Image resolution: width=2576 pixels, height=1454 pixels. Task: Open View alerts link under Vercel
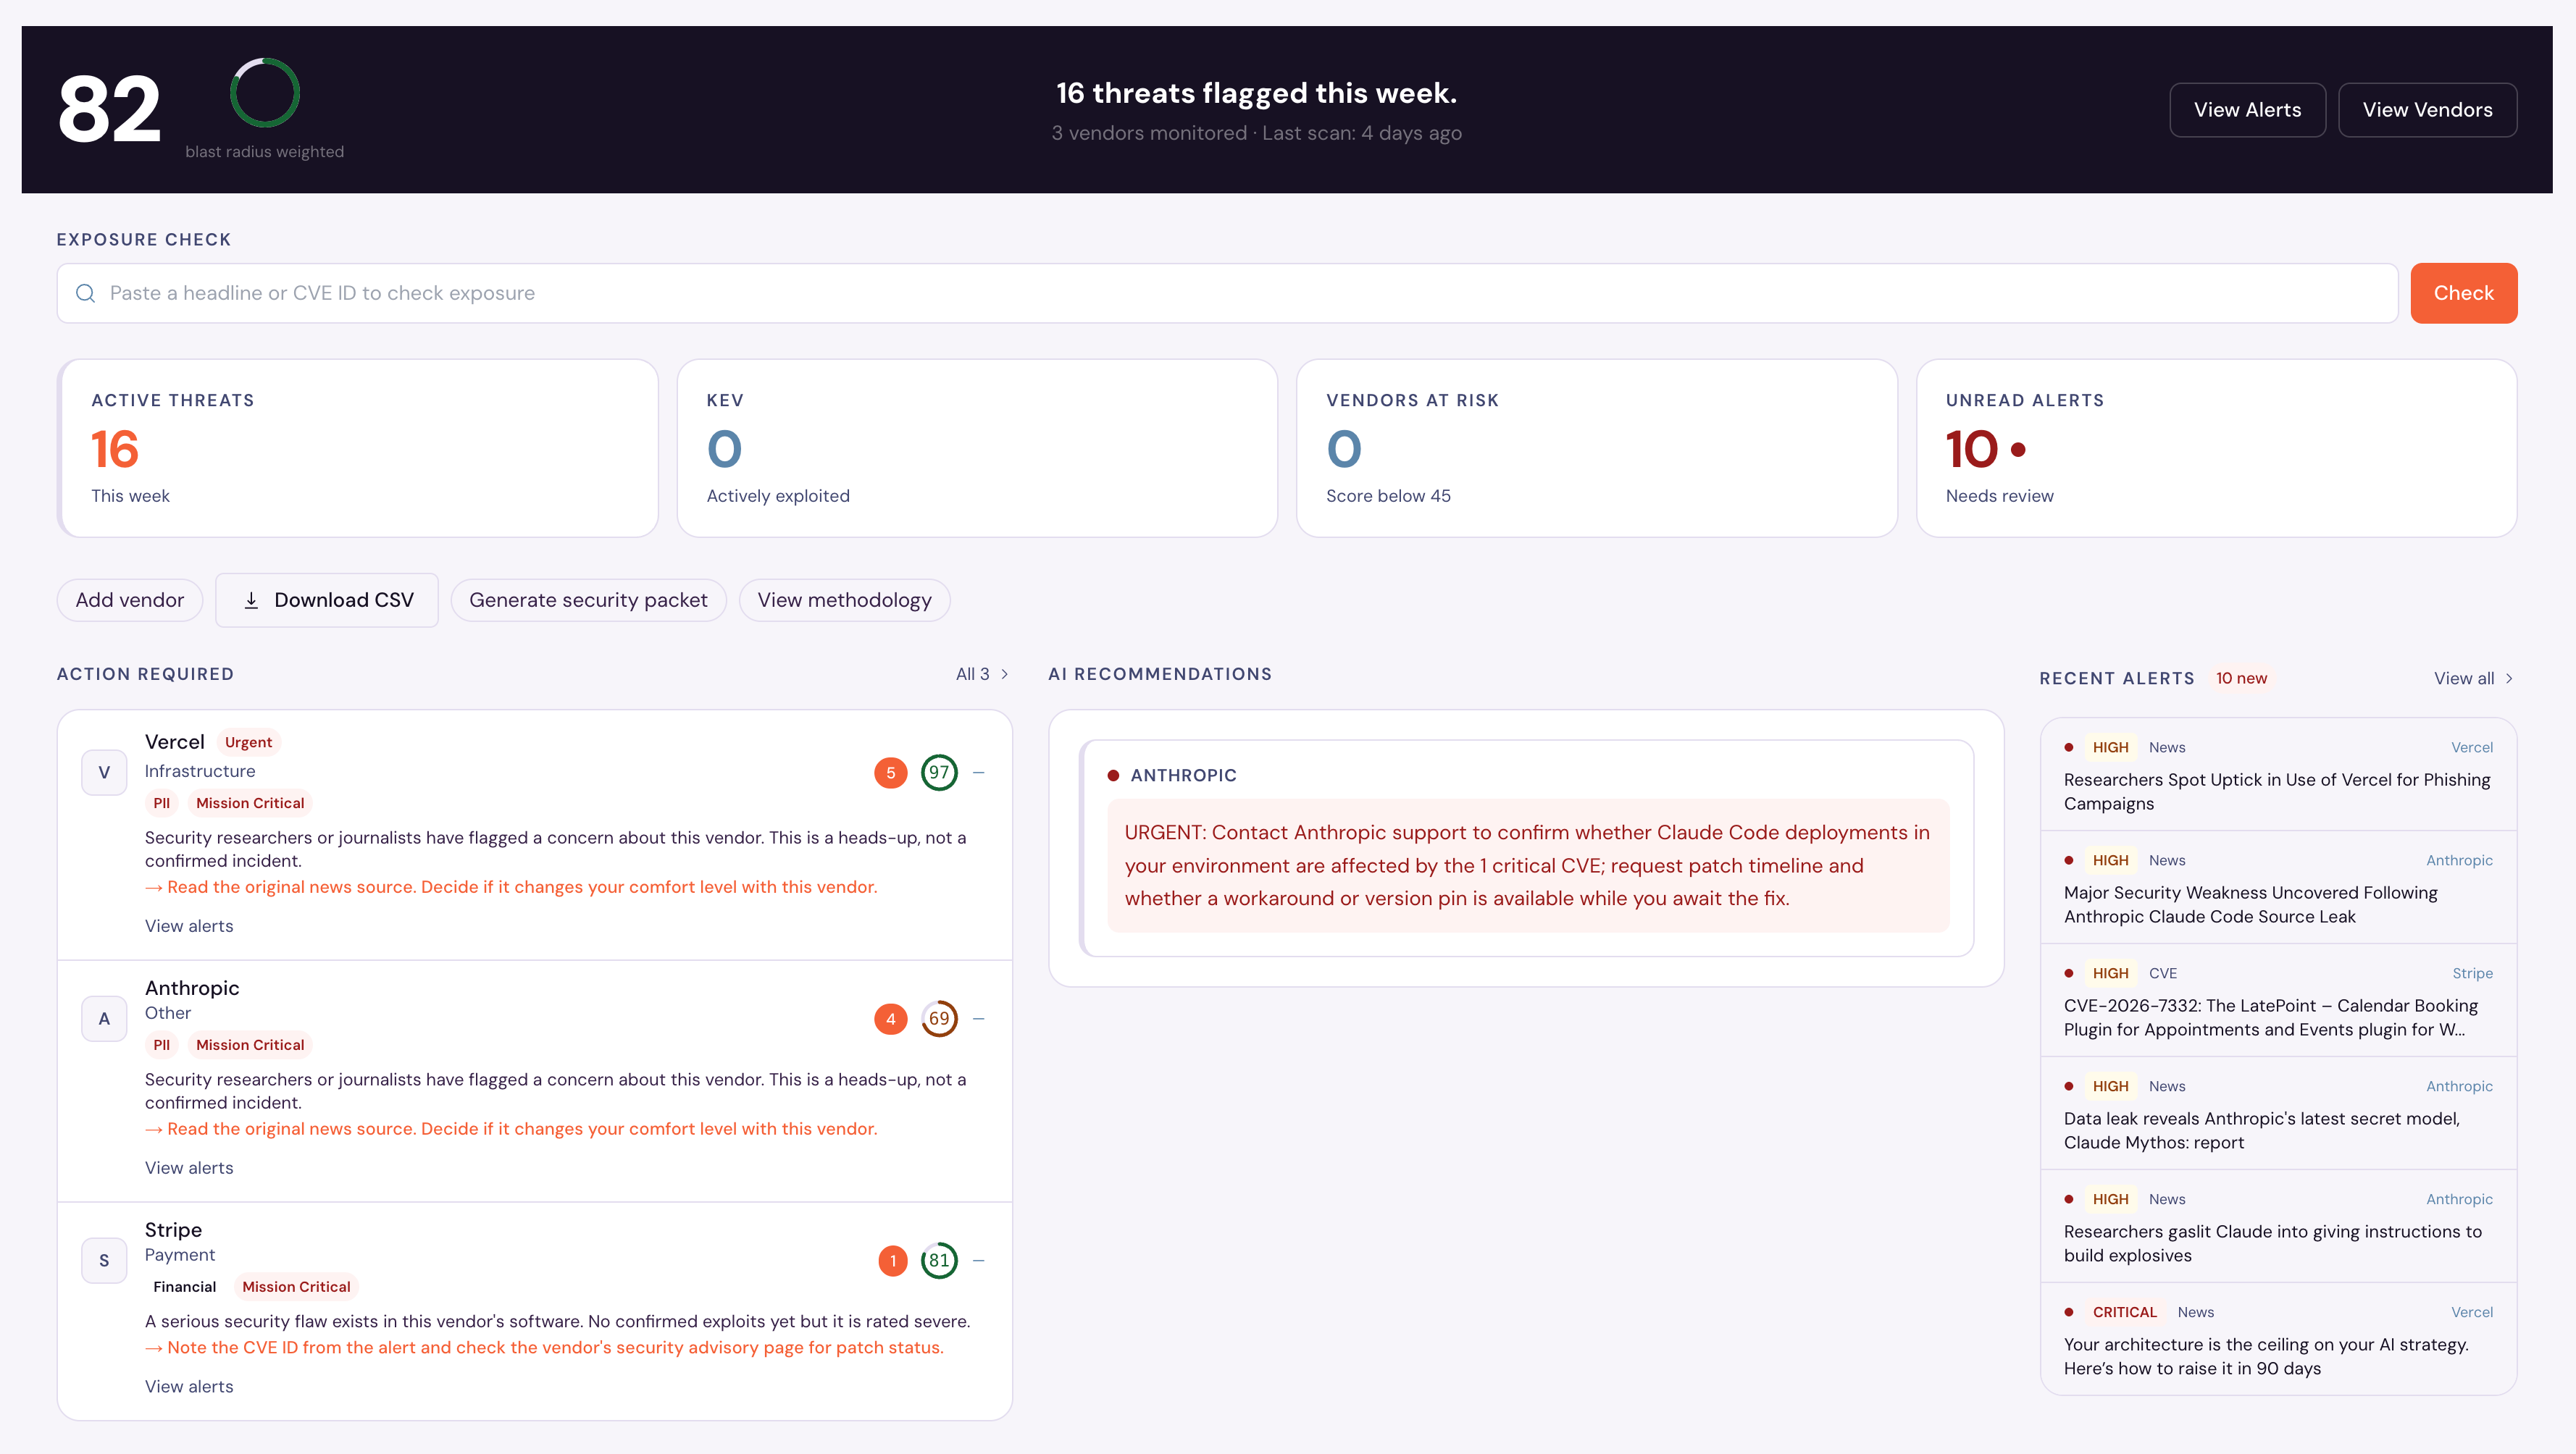tap(189, 925)
